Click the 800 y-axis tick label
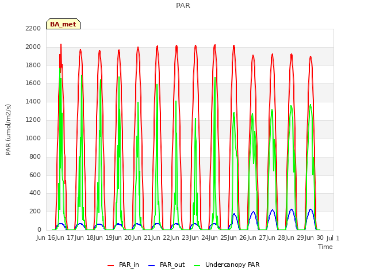 [35, 156]
